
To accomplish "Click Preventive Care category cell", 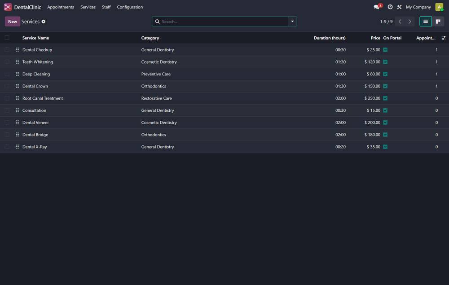I will (x=156, y=74).
